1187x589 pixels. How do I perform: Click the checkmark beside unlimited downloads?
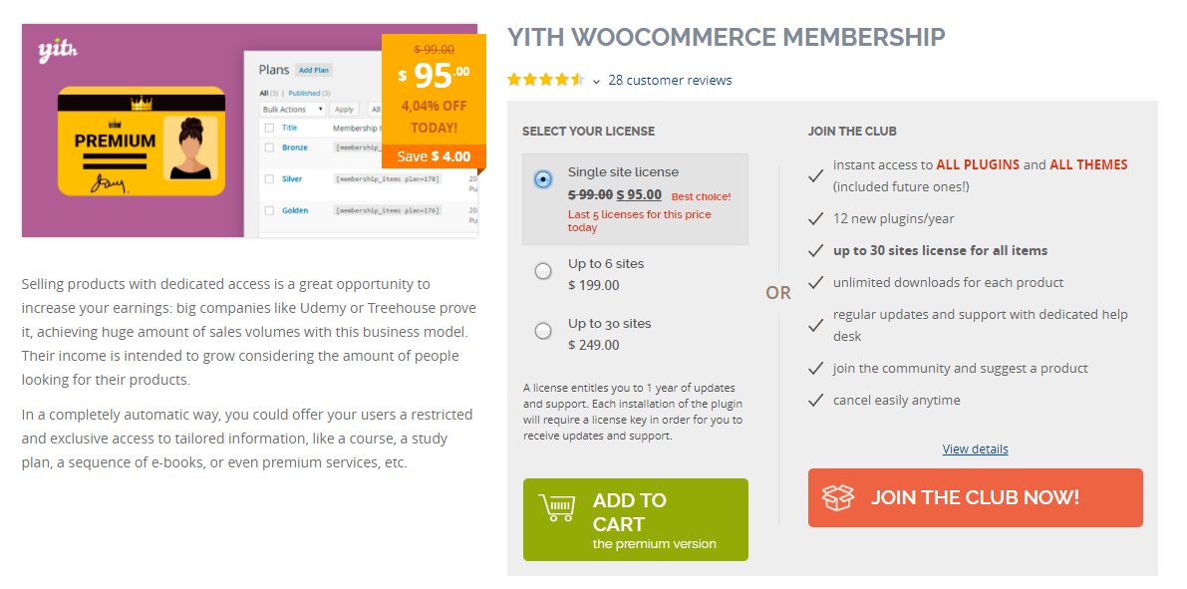coord(816,283)
